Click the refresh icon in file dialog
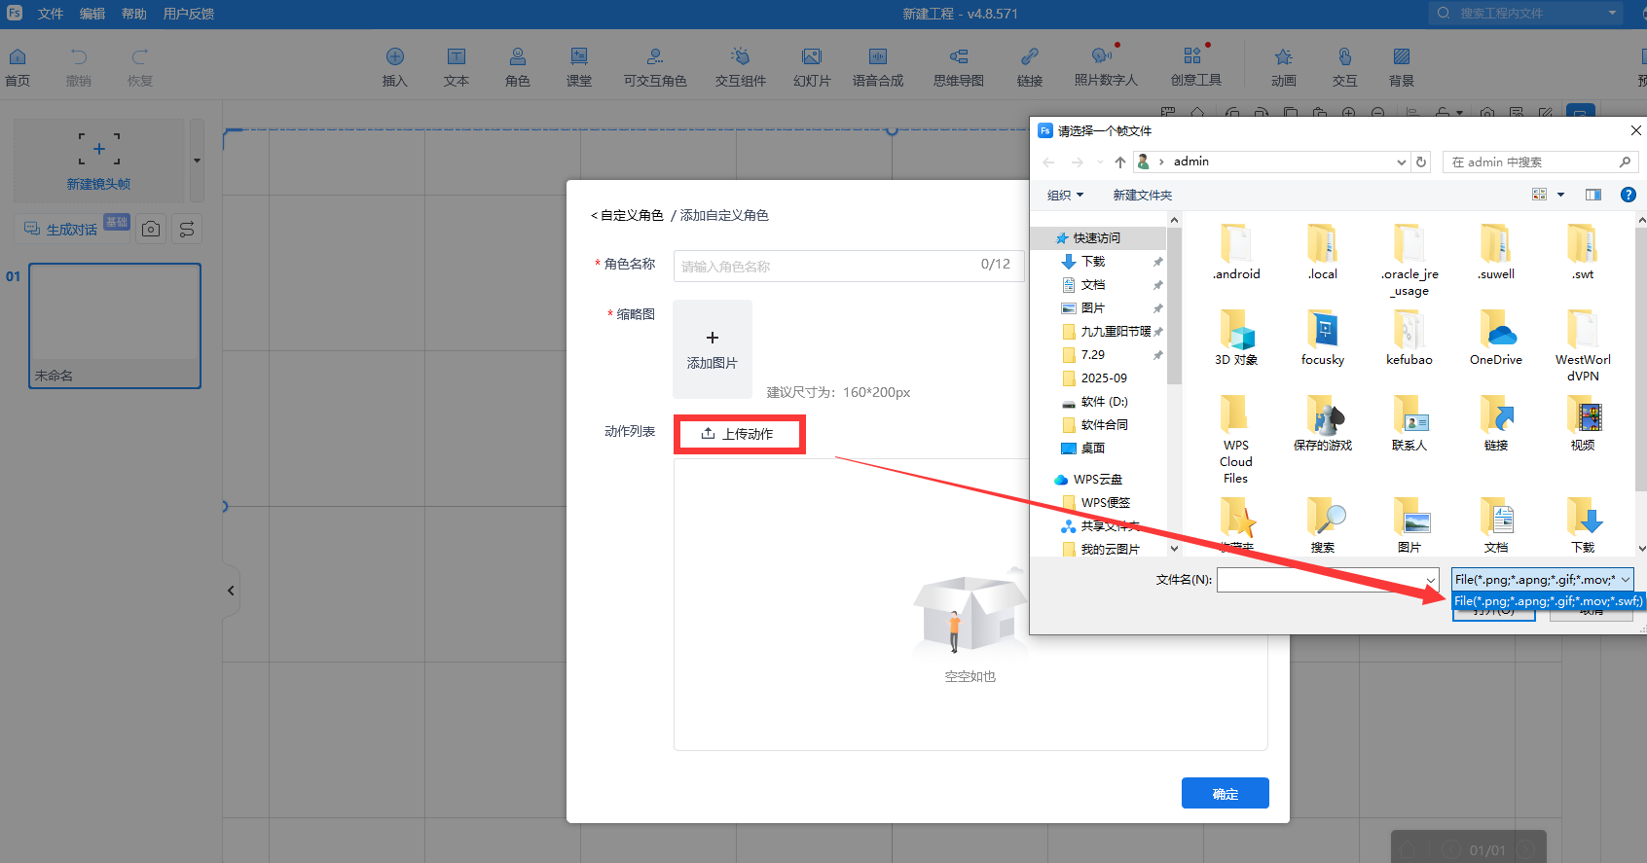1647x863 pixels. [x=1421, y=162]
